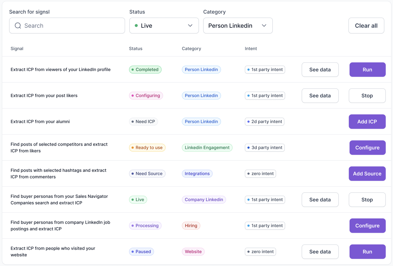Click the Clear all button

366,26
